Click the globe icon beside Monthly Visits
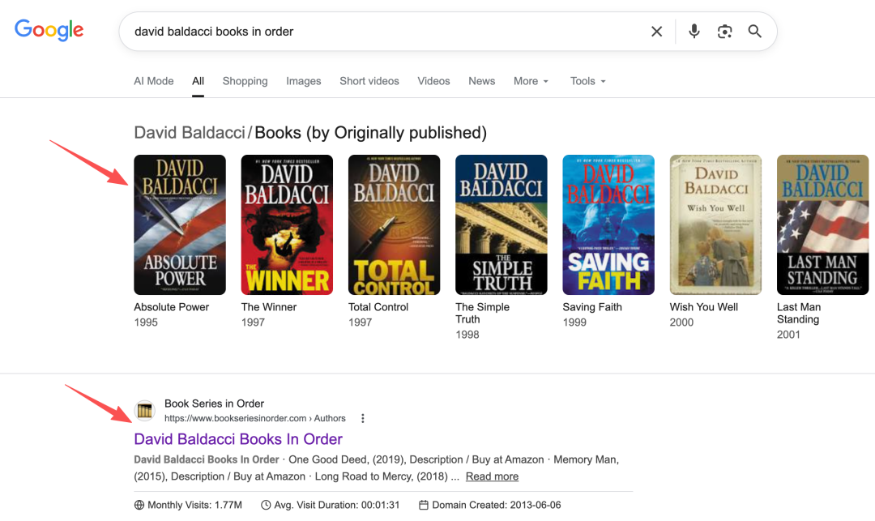 tap(139, 505)
